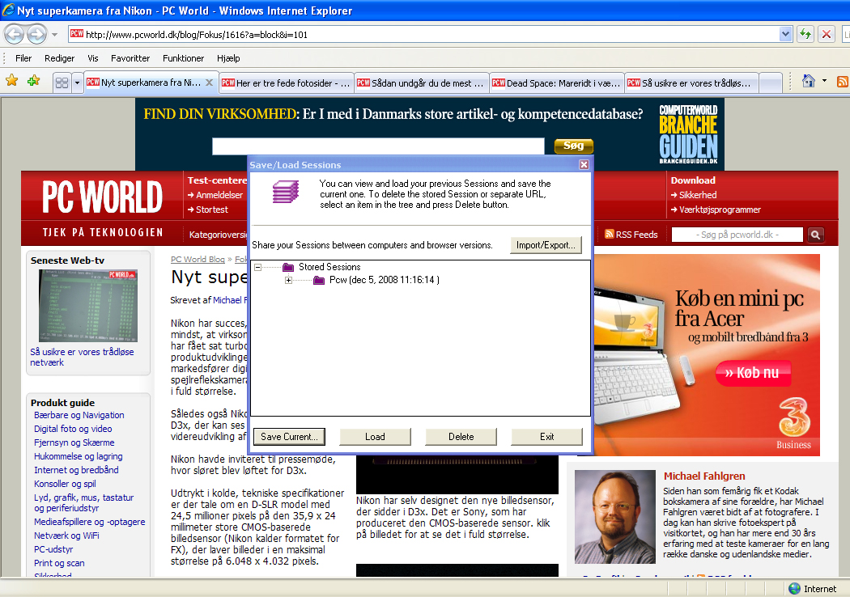Click the orange RSS feeds toolbar icon
This screenshot has height=597, width=850.
coord(843,82)
